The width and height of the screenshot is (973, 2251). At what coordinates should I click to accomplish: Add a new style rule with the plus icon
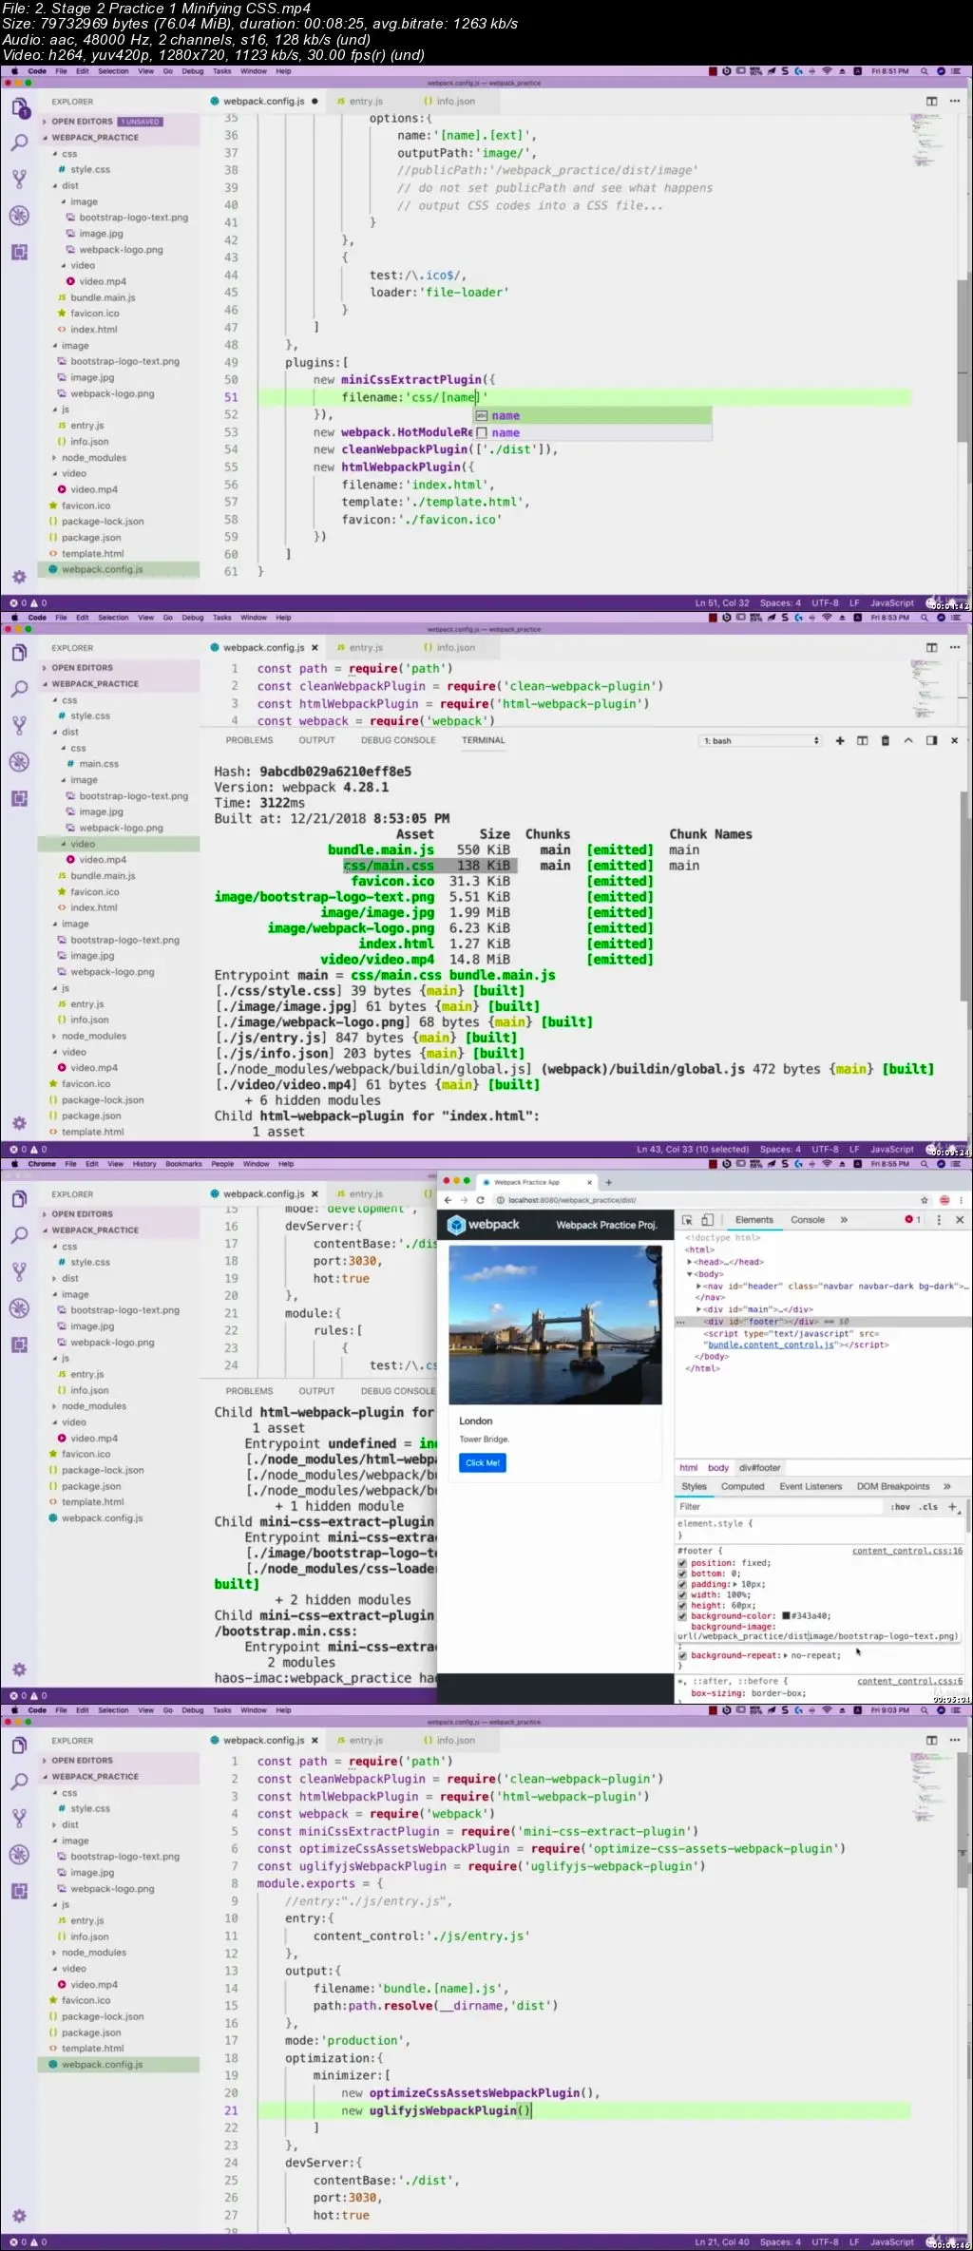[x=952, y=1506]
